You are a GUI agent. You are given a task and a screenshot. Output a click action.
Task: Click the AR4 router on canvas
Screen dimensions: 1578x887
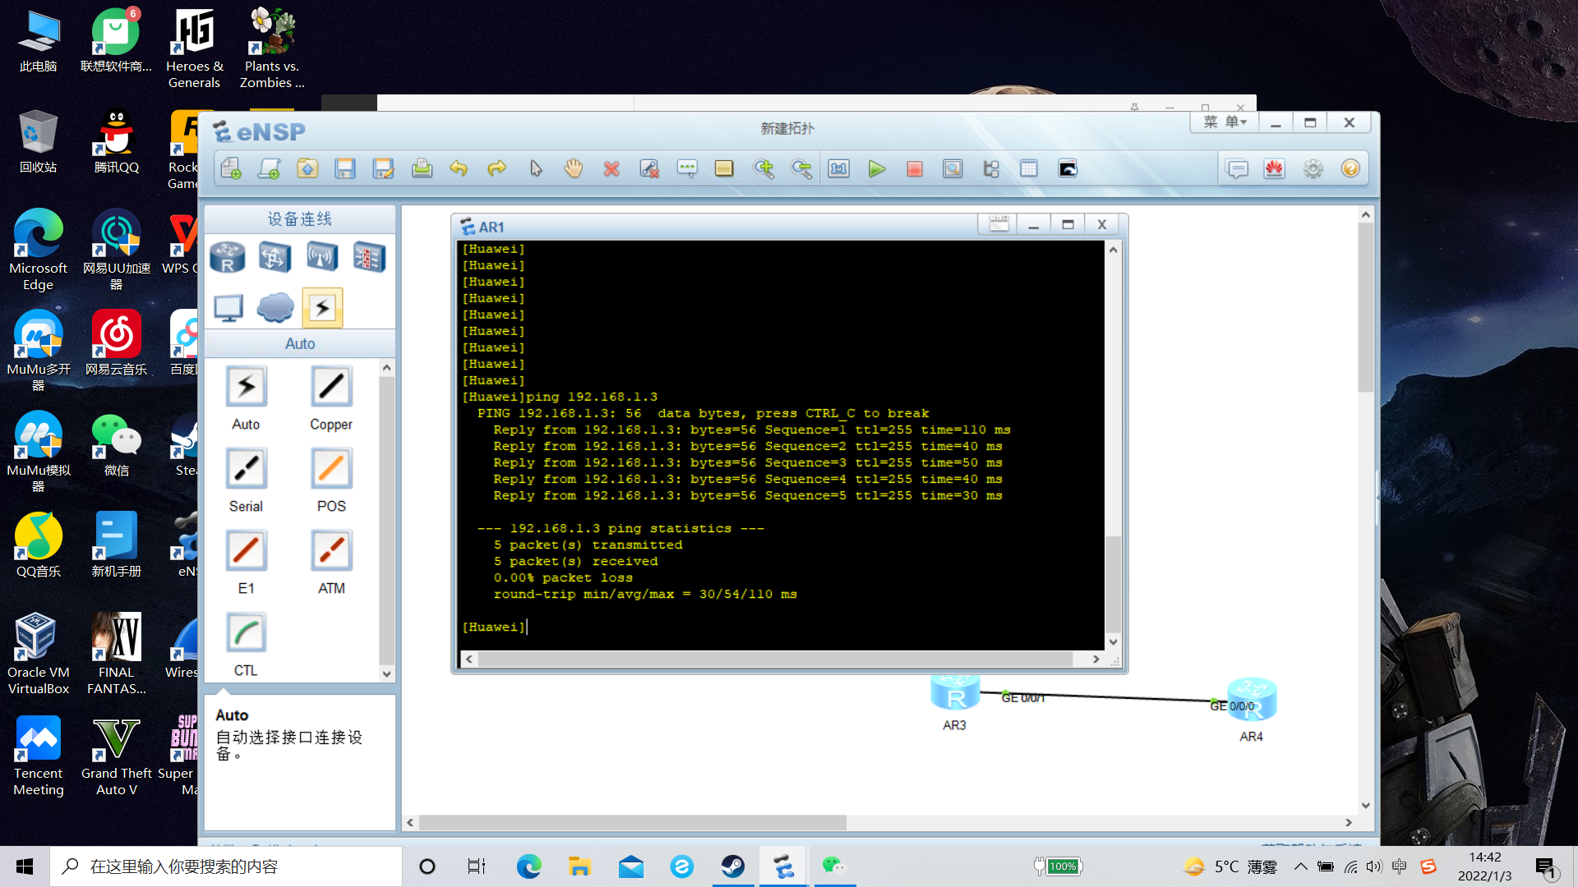(x=1251, y=701)
